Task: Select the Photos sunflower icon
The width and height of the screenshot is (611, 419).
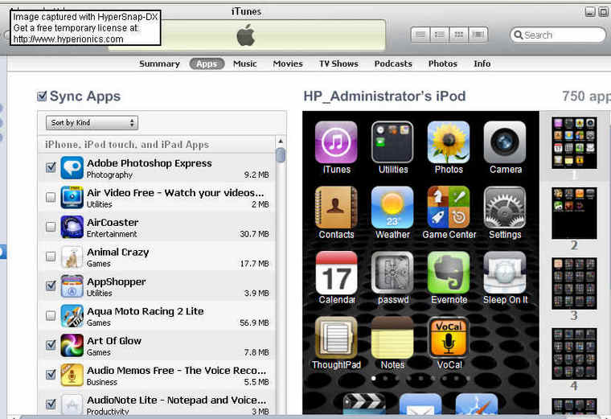Action: click(x=449, y=142)
